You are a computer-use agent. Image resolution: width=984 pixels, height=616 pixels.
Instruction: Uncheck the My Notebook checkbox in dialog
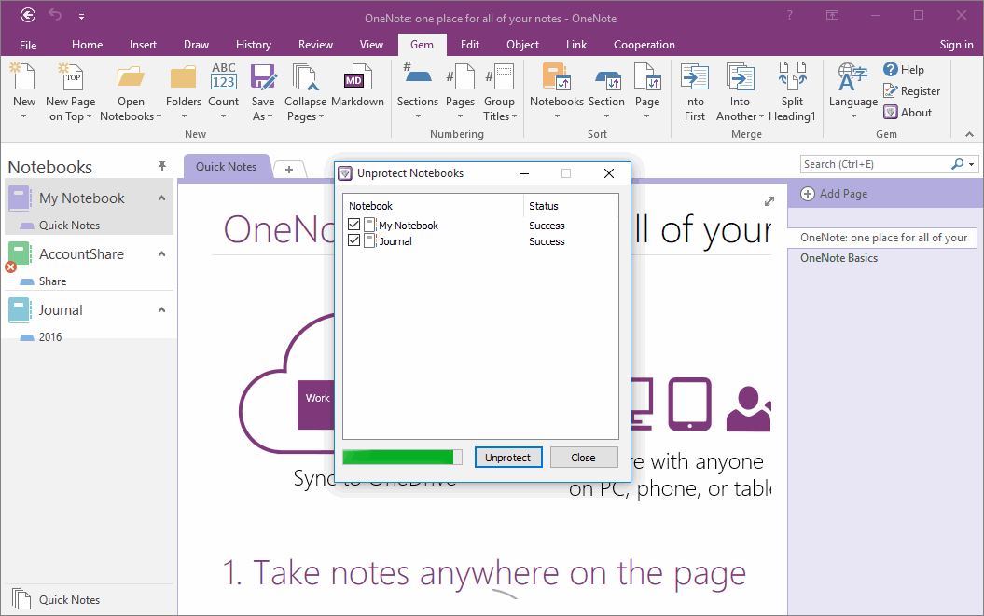(353, 224)
